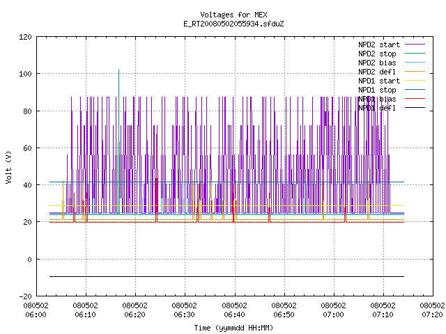
Task: Click the 'NPD2 defl' legend label
Action: pyautogui.click(x=377, y=72)
